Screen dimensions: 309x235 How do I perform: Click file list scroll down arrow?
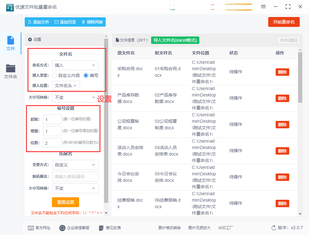tap(300, 214)
